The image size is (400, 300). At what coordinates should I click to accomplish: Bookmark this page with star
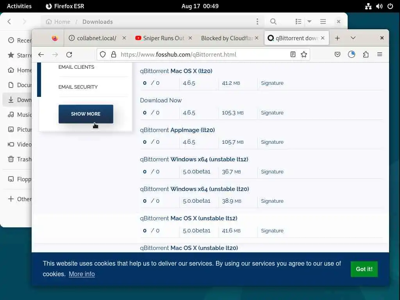304,54
